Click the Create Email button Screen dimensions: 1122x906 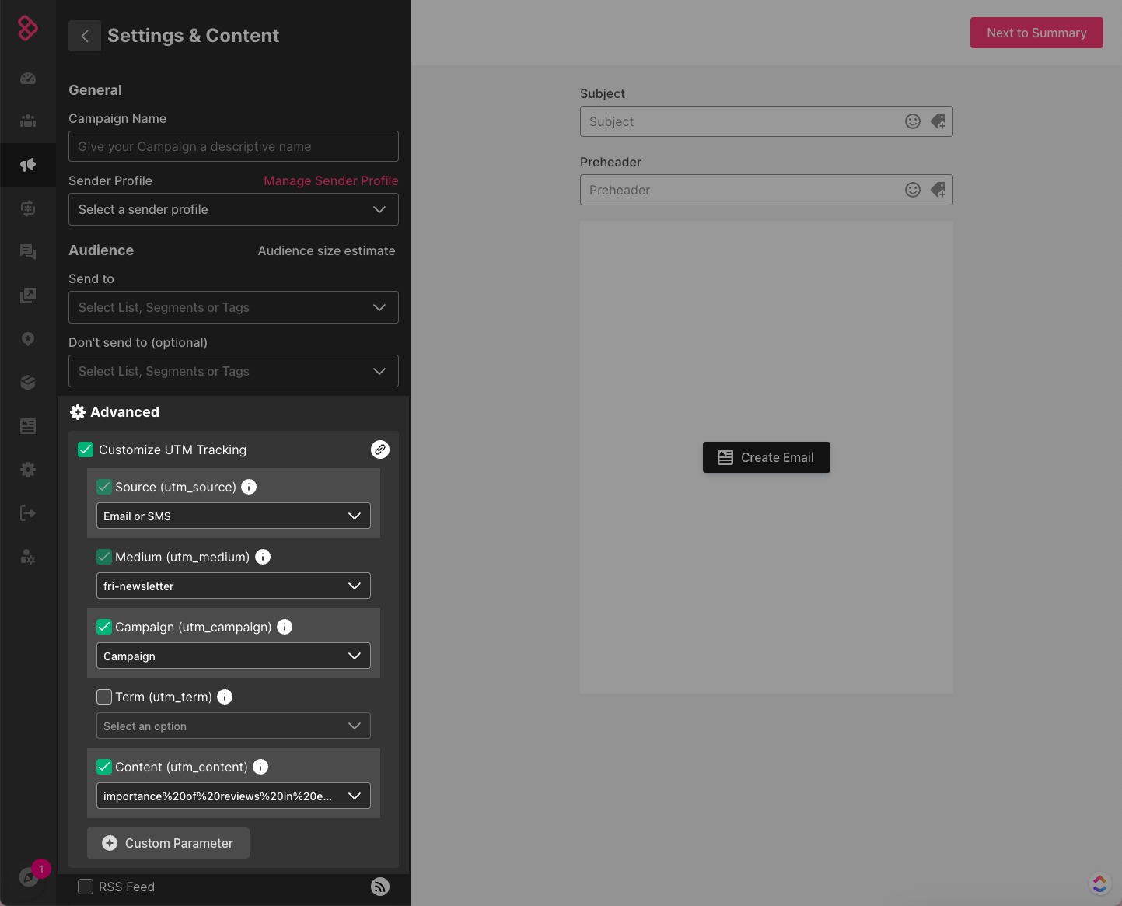767,457
